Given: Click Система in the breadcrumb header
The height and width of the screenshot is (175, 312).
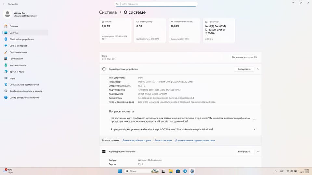Looking at the screenshot, I should (x=108, y=12).
